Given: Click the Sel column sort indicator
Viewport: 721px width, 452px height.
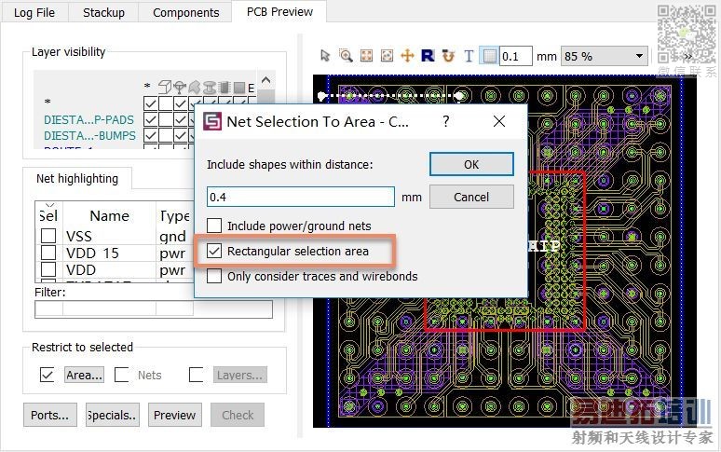Looking at the screenshot, I should [49, 205].
